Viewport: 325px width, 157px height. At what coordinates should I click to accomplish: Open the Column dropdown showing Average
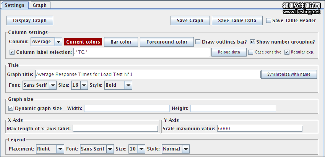click(x=46, y=42)
